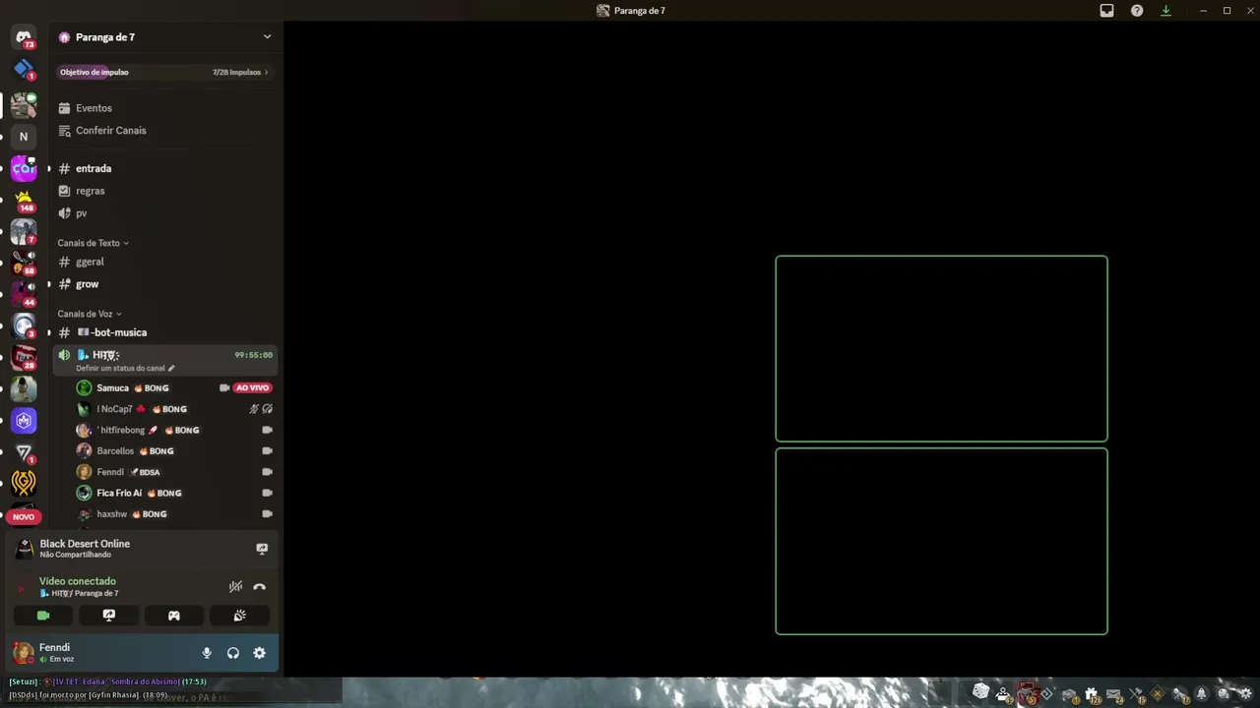Open the server with 148 unread badge

[24, 201]
